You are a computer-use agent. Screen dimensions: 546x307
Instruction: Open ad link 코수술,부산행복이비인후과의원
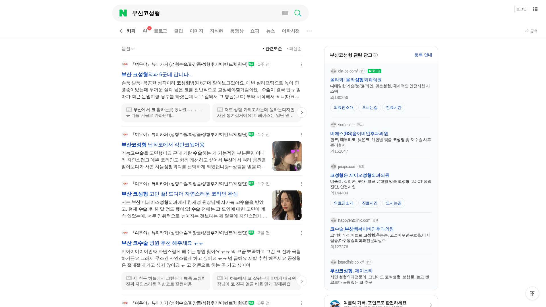362,229
